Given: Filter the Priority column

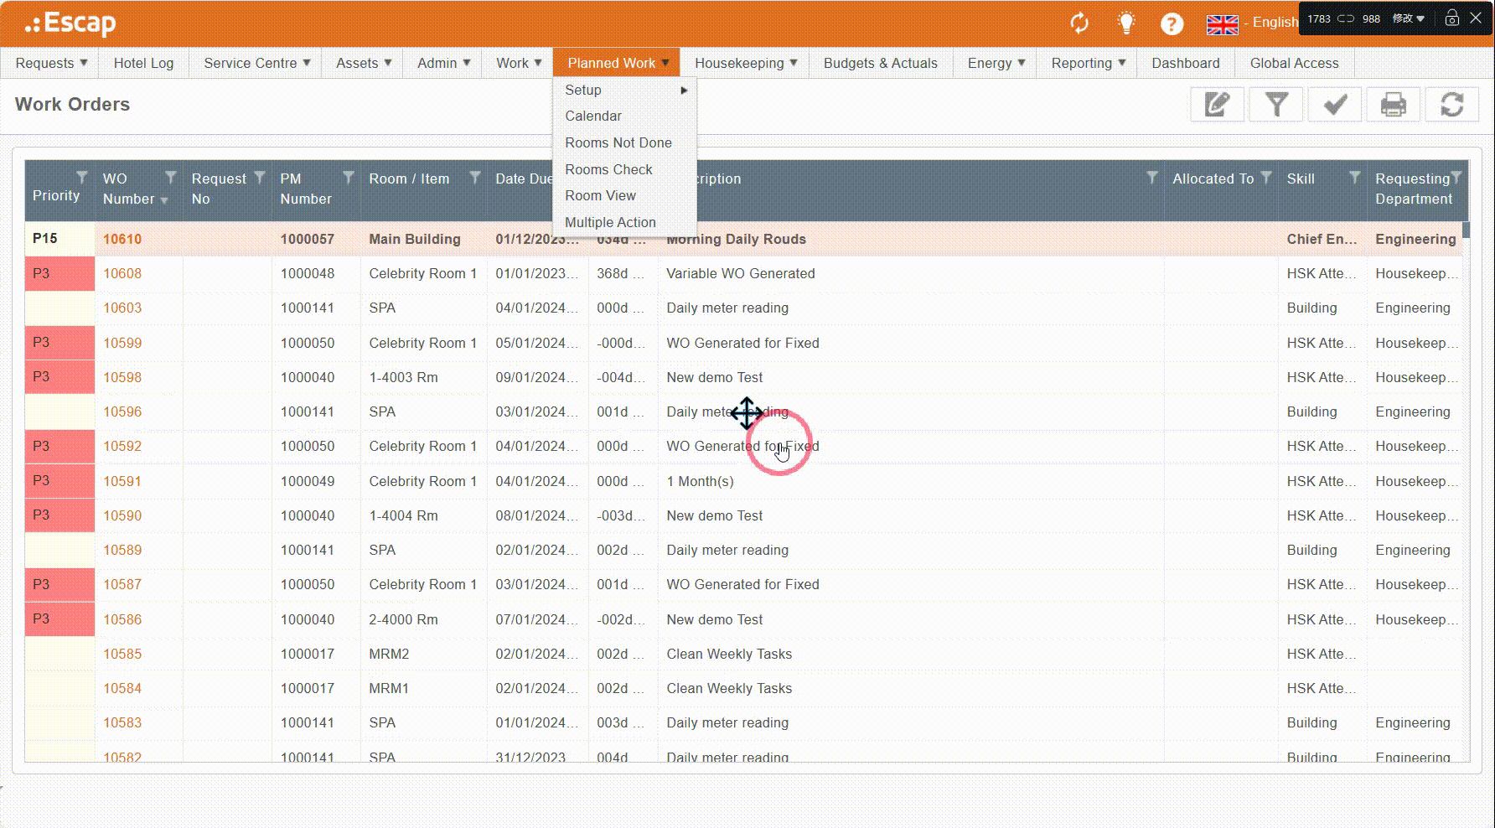Looking at the screenshot, I should click(82, 177).
